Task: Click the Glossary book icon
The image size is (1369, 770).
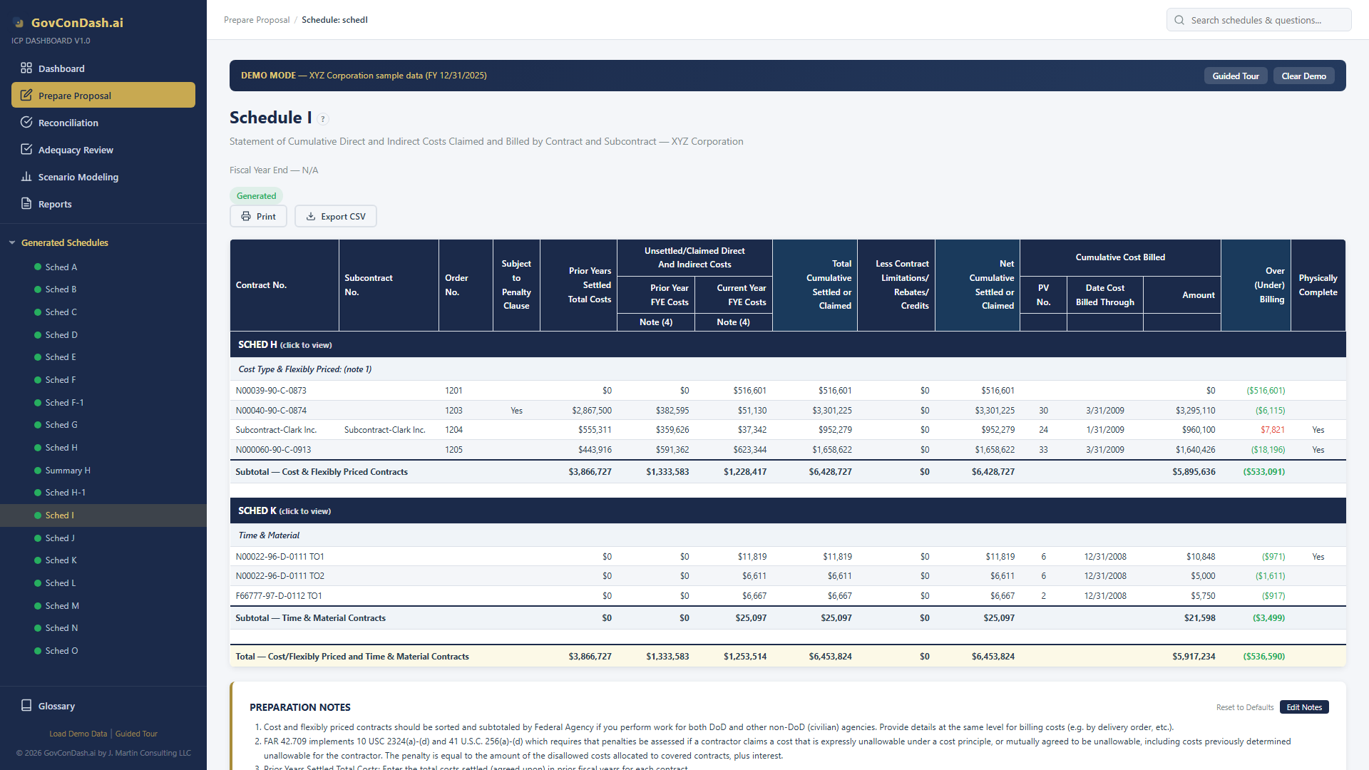Action: [x=26, y=706]
